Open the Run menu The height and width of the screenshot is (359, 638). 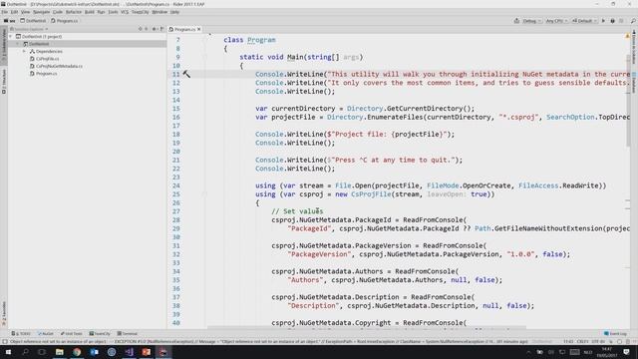point(101,12)
